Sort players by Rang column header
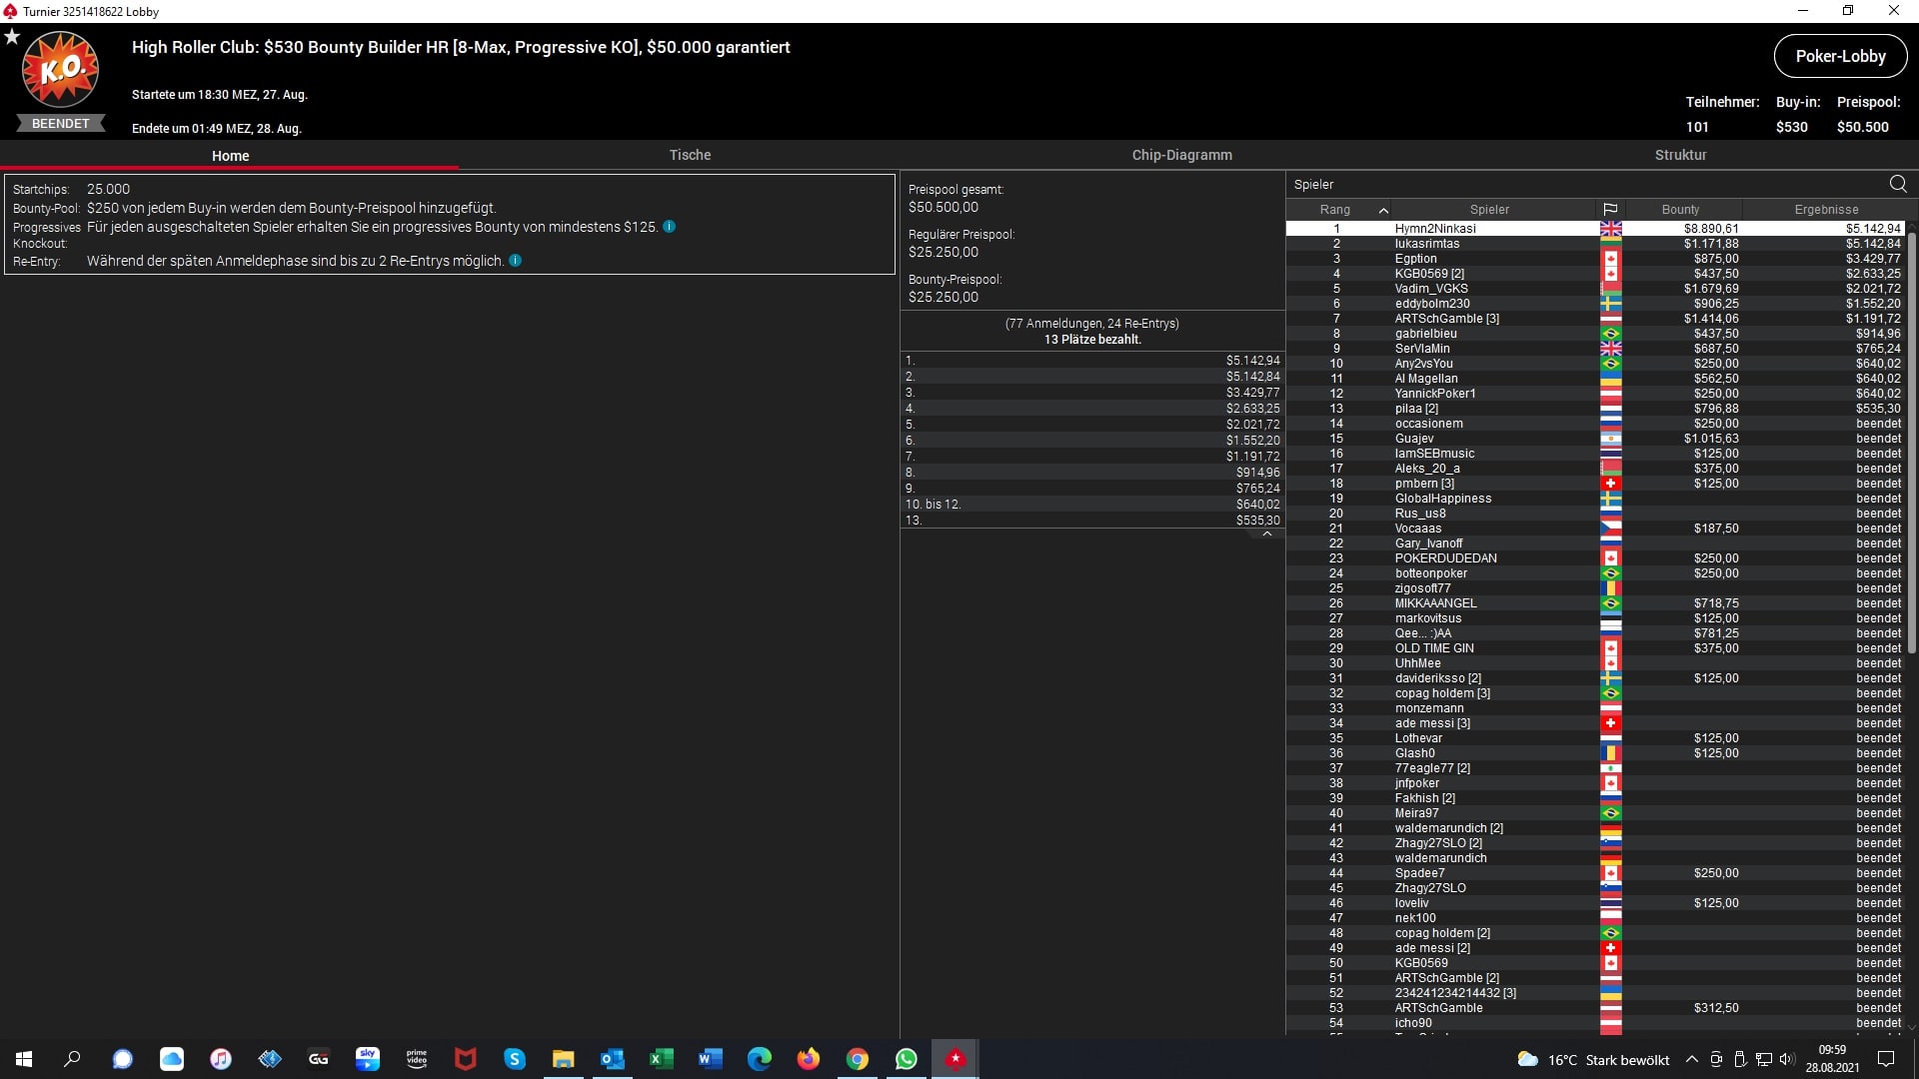The image size is (1919, 1079). [1335, 210]
